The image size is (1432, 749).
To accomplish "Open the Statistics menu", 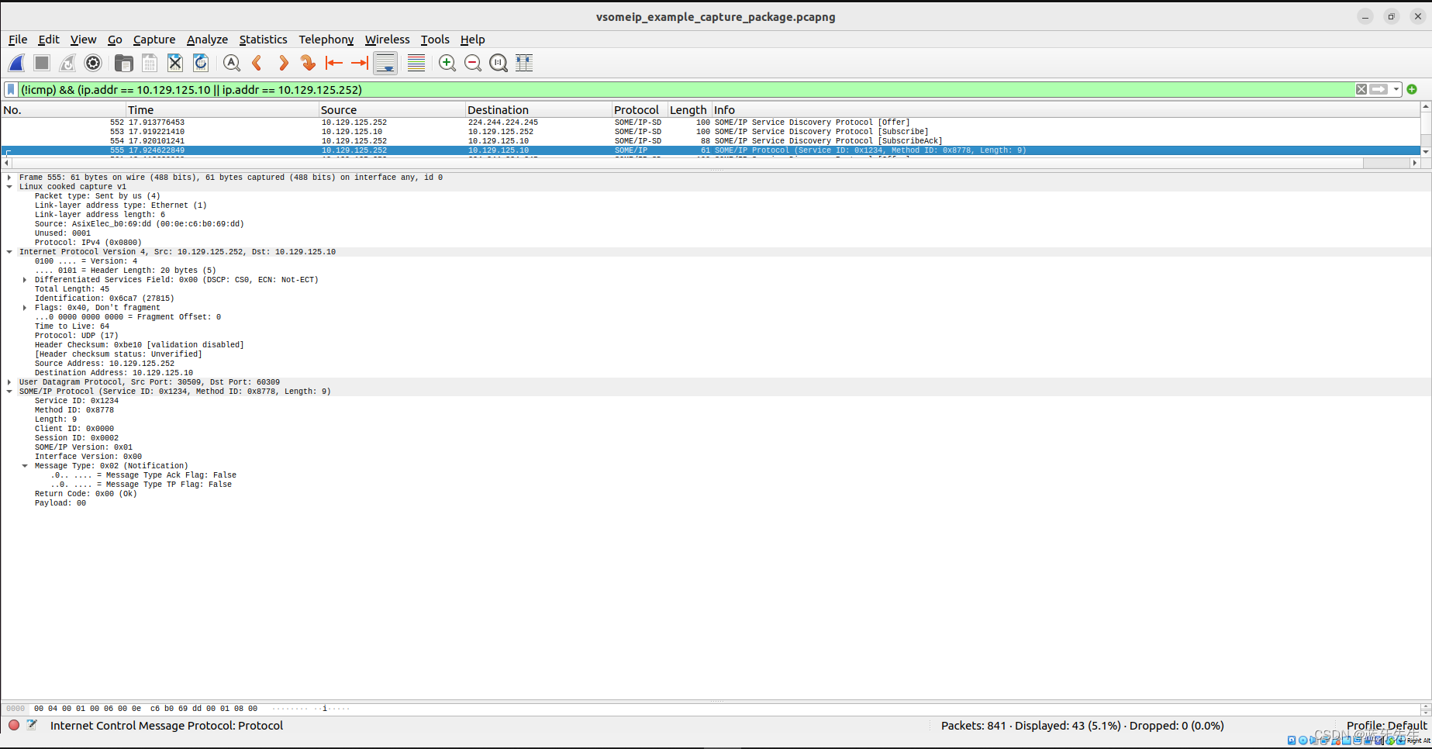I will 263,40.
